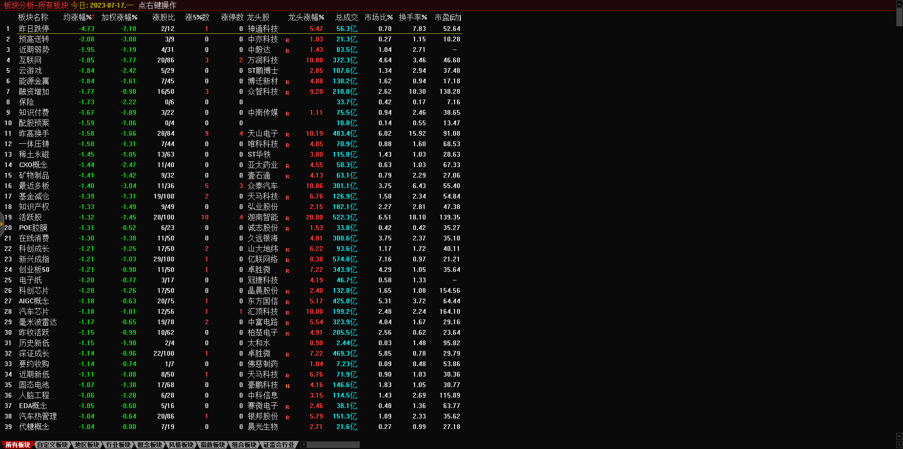Switch to the 概念板块 tab
The image size is (903, 449).
coord(150,445)
